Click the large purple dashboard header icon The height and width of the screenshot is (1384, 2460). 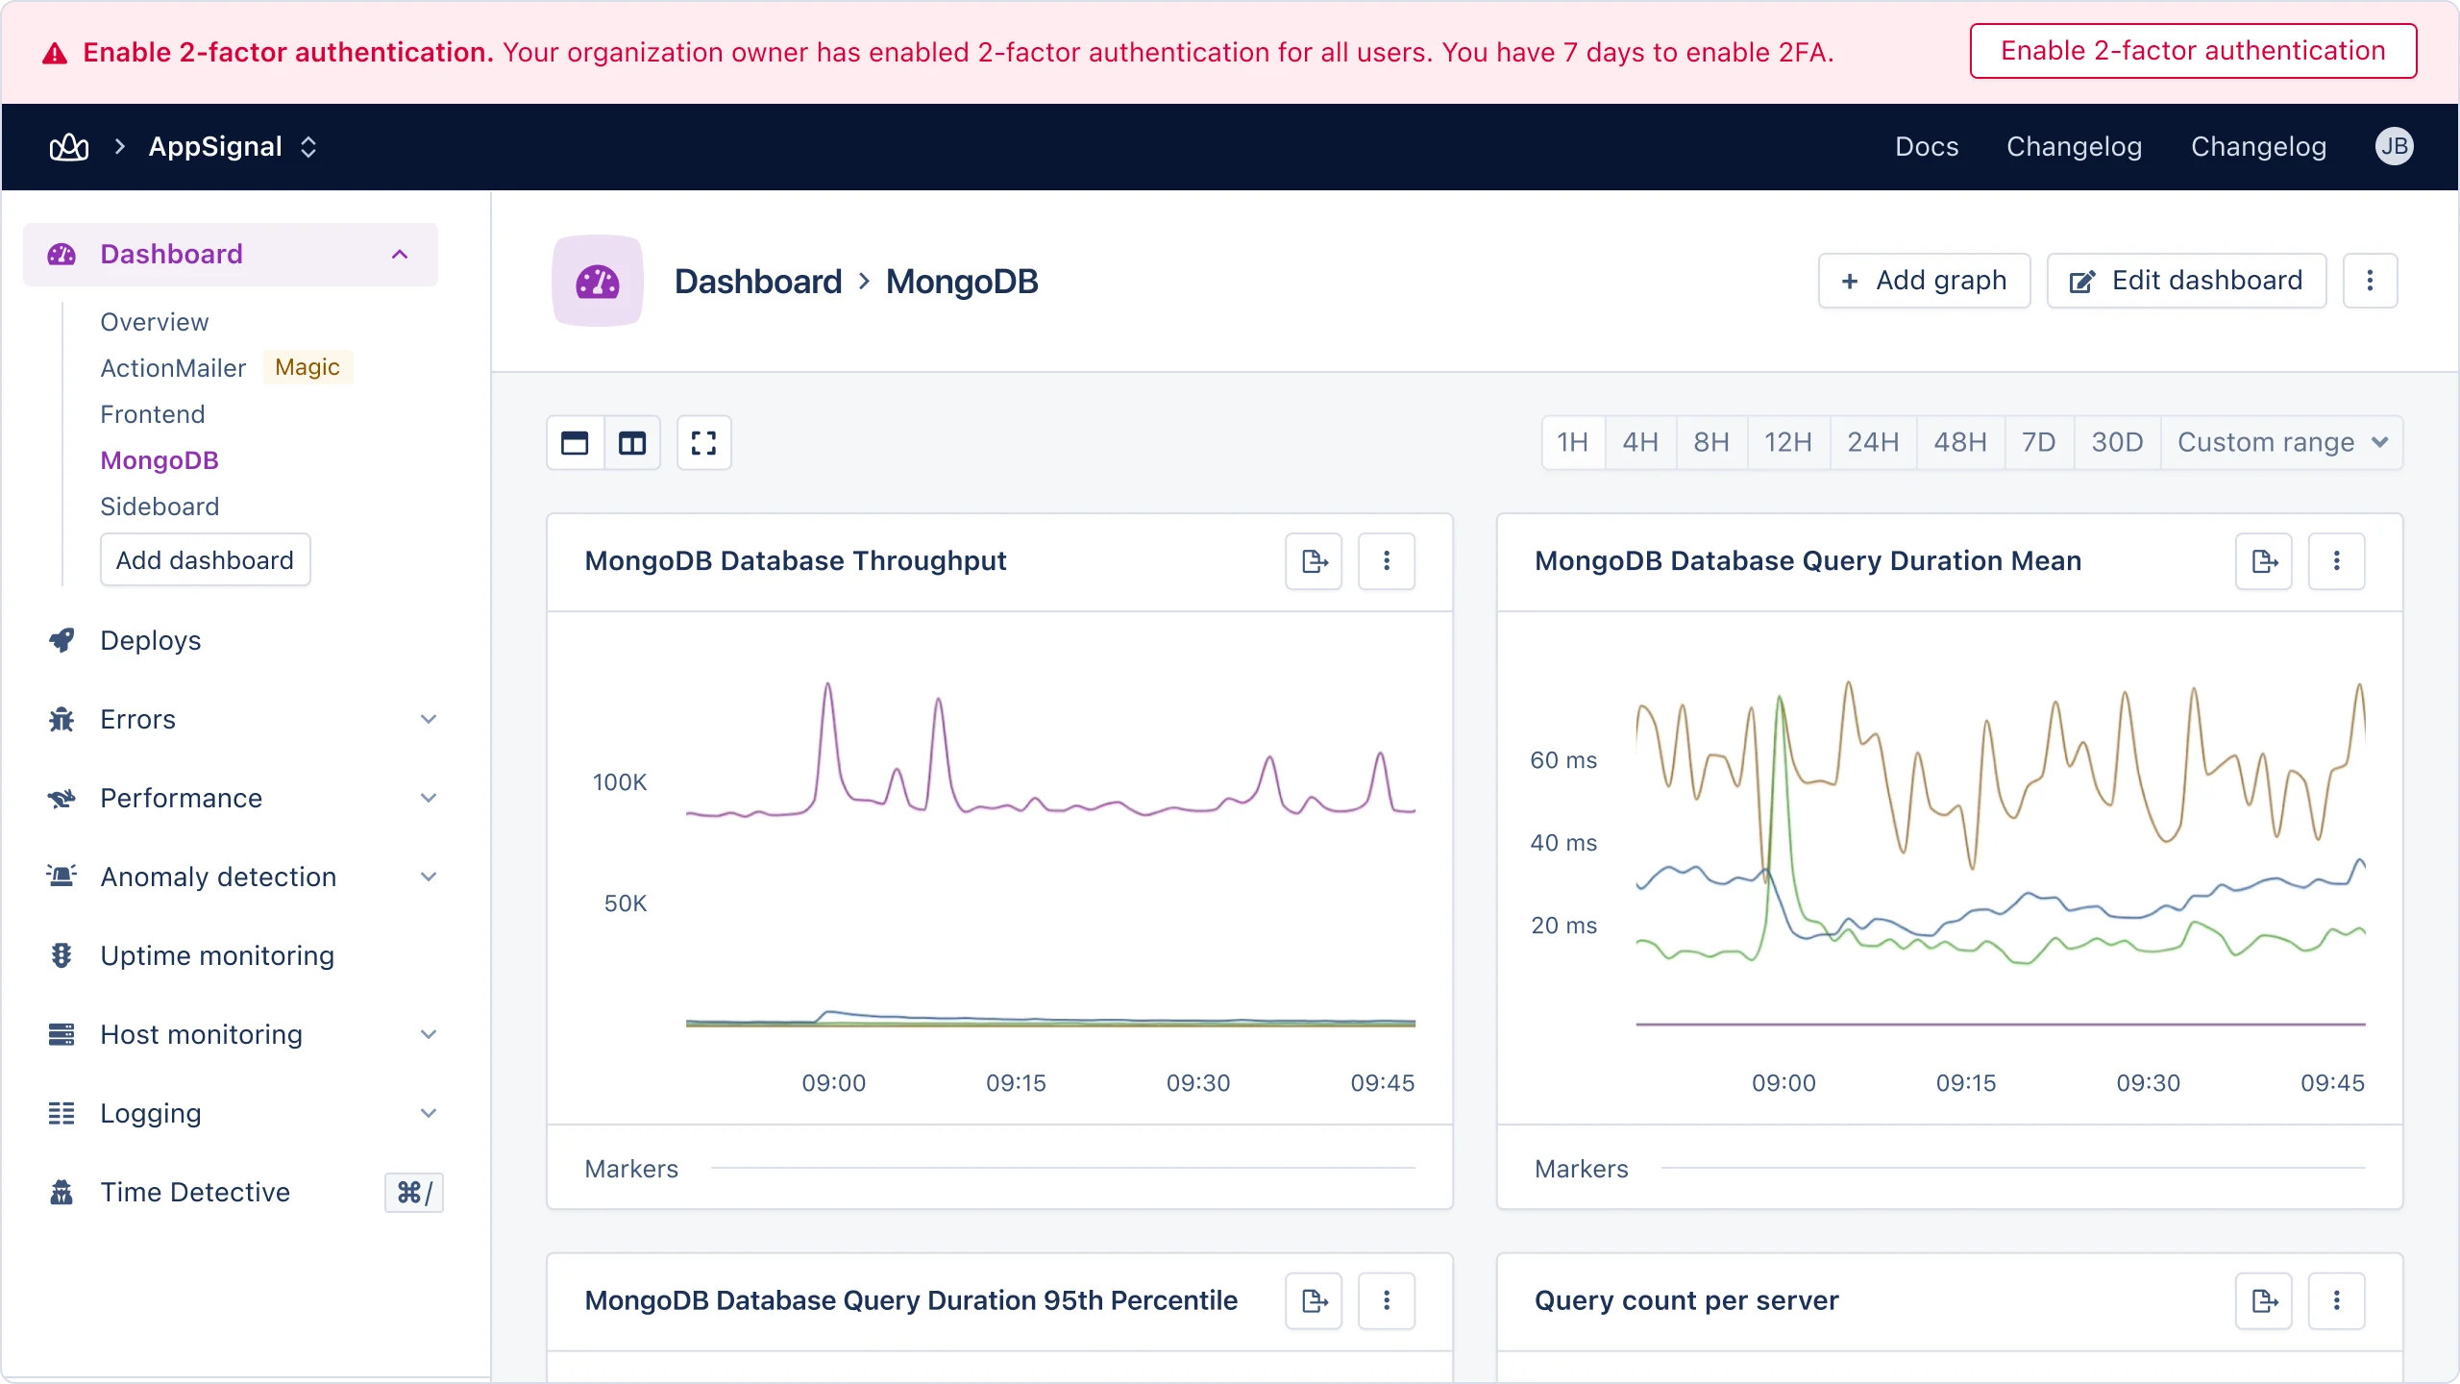pos(598,281)
